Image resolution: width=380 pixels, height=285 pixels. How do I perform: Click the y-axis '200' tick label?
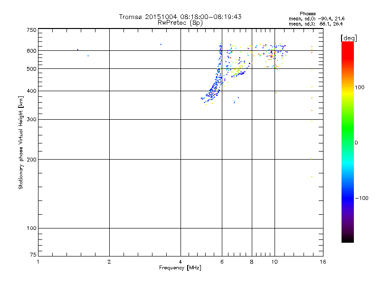point(32,160)
